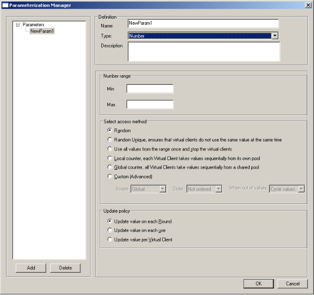Collapse the Parameters tree node
The image size is (314, 295).
click(18, 25)
